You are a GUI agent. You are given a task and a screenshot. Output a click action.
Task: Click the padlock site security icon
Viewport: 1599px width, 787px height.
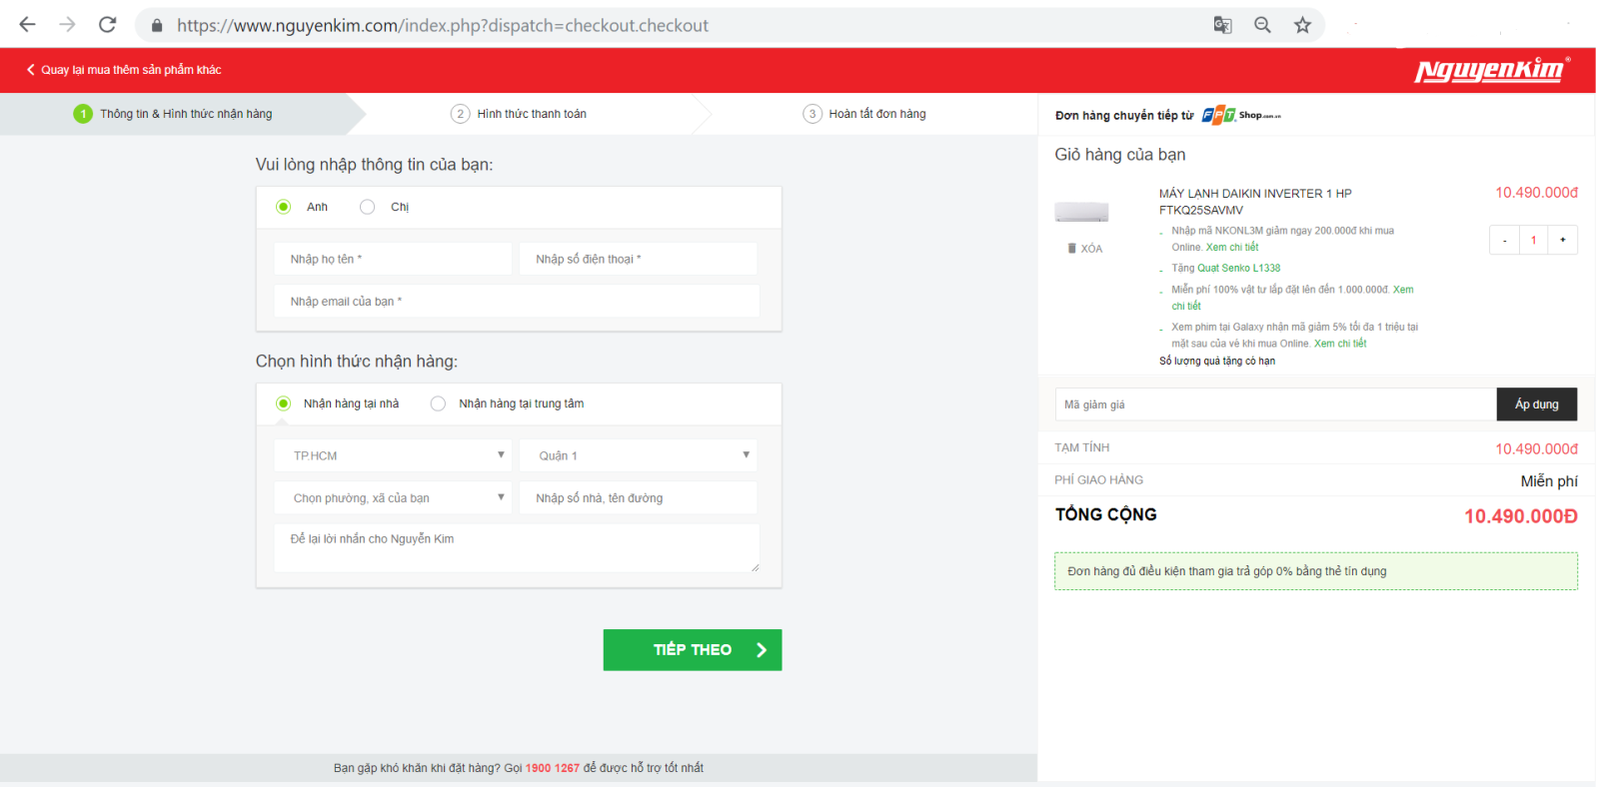(157, 26)
